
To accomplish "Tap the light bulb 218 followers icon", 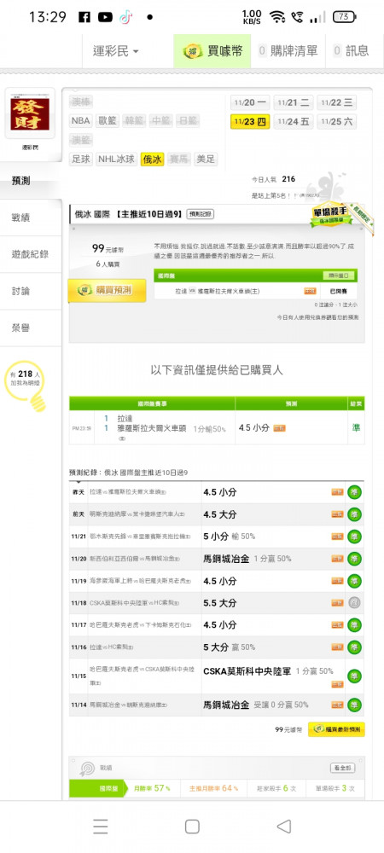I will click(26, 385).
